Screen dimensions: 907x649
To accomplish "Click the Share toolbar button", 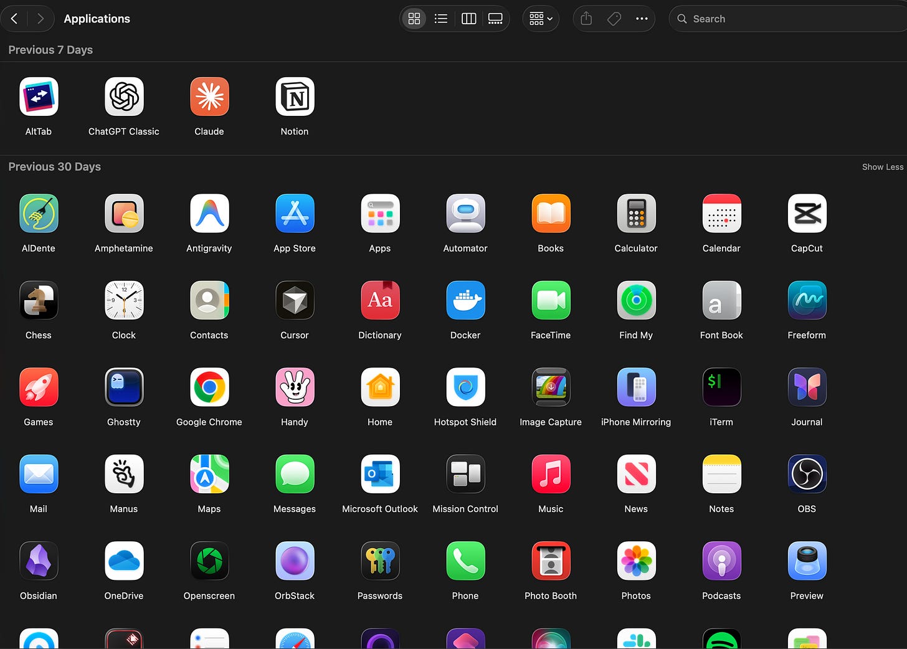I will pos(586,19).
